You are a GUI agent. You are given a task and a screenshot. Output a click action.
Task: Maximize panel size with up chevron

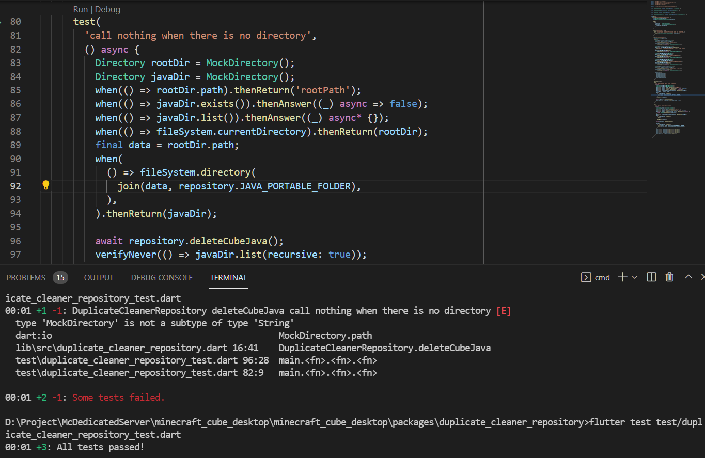point(688,277)
